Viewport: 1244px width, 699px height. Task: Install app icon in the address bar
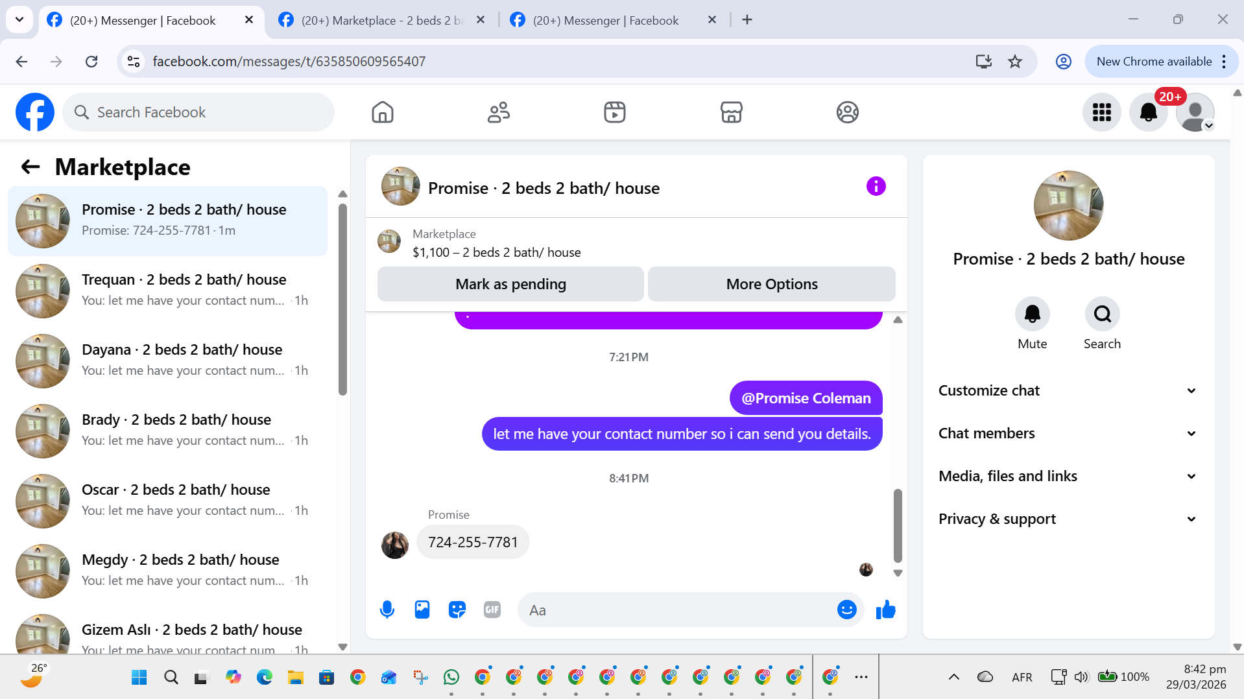[983, 62]
